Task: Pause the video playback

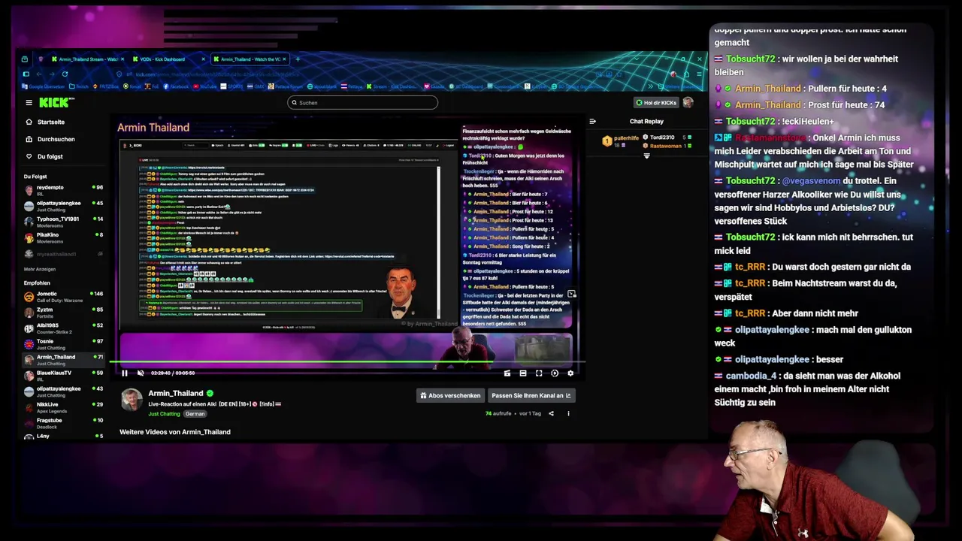Action: point(125,373)
